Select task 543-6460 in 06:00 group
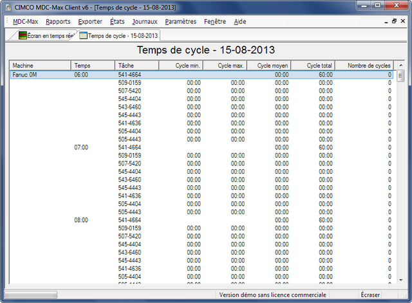 pyautogui.click(x=129, y=107)
